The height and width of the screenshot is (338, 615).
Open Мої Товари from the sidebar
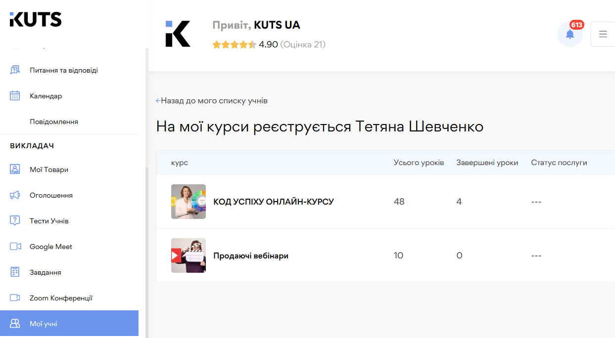pyautogui.click(x=15, y=169)
